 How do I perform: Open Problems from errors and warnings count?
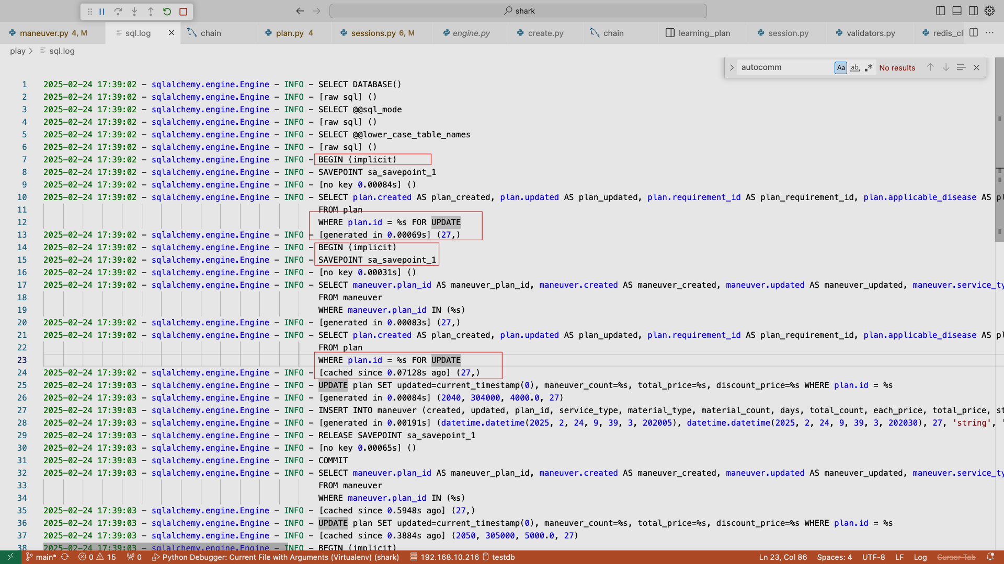(97, 557)
